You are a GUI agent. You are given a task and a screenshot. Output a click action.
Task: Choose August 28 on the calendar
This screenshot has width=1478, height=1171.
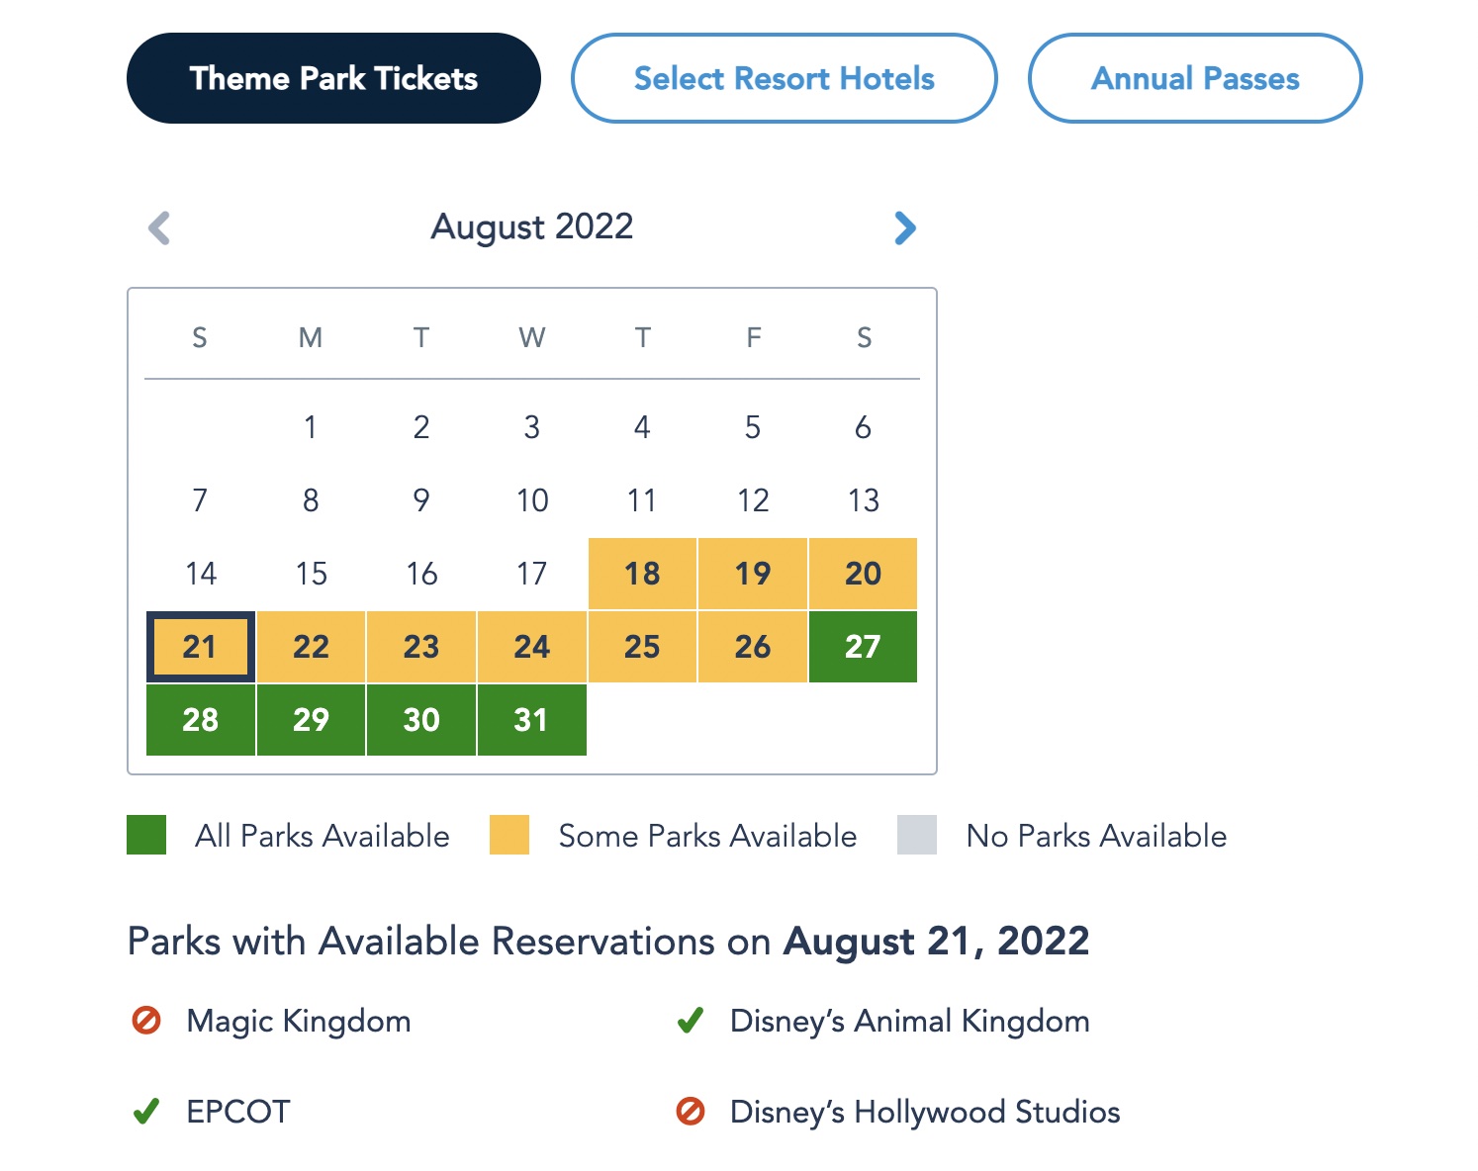[201, 720]
